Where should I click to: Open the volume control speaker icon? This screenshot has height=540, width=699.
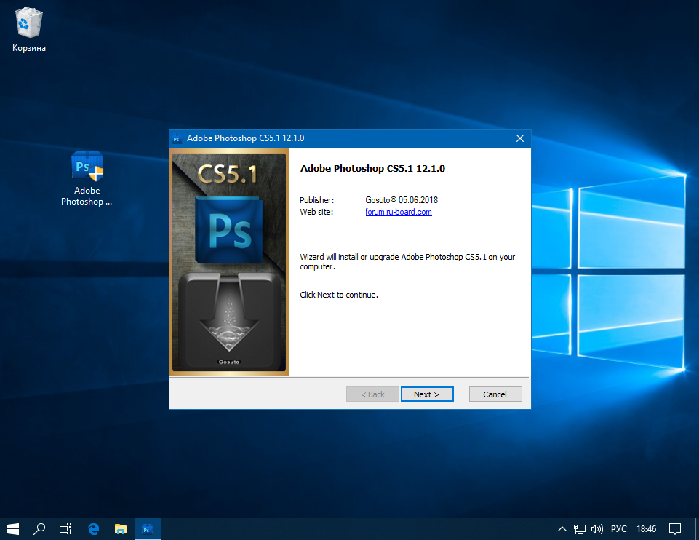point(597,528)
